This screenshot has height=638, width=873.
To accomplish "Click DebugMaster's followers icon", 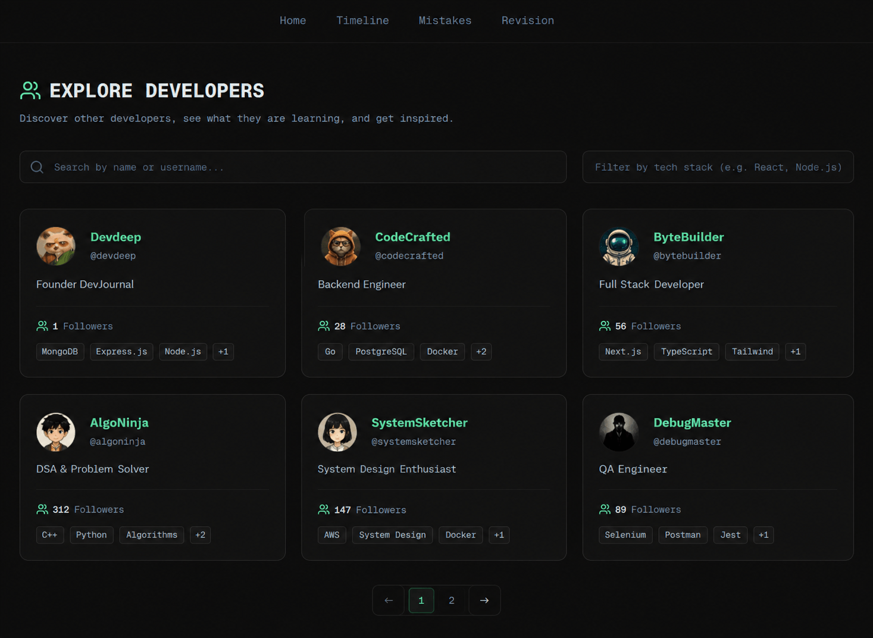I will 605,509.
